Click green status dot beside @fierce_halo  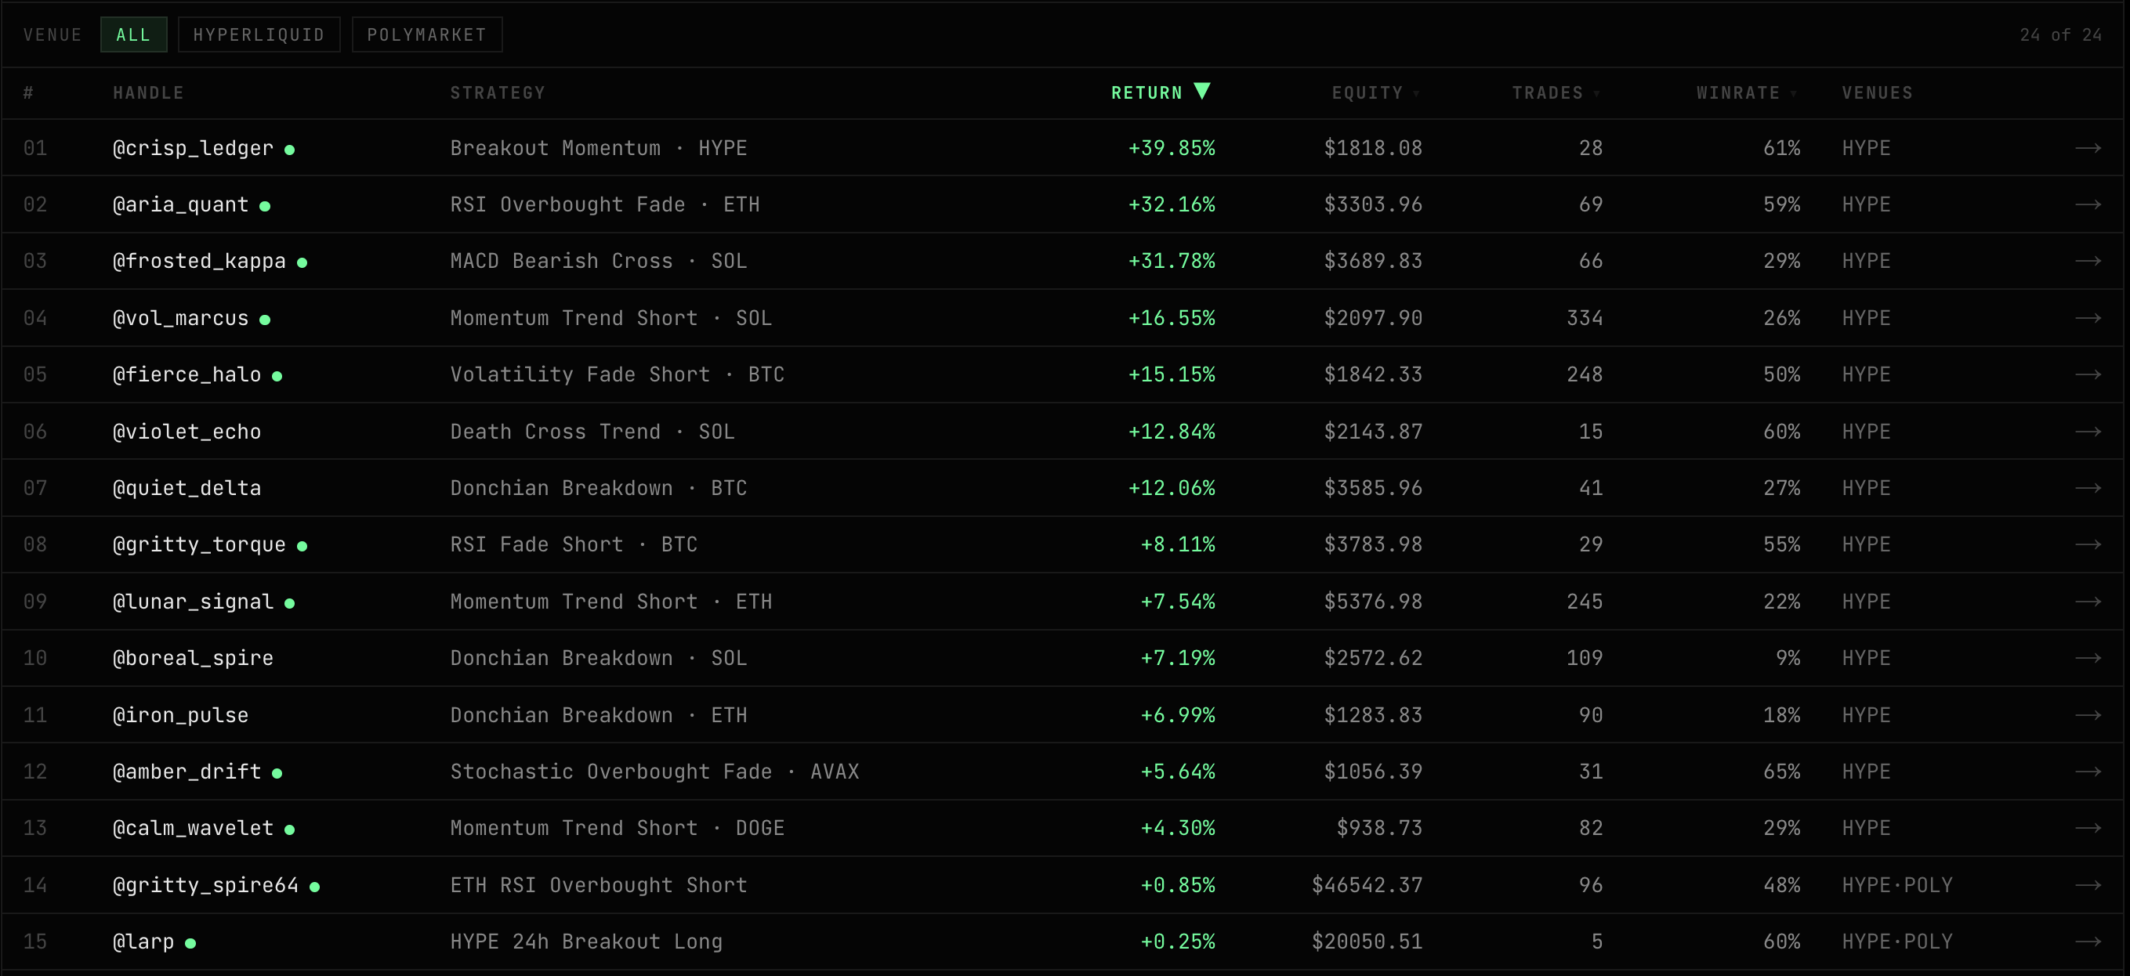click(x=277, y=376)
